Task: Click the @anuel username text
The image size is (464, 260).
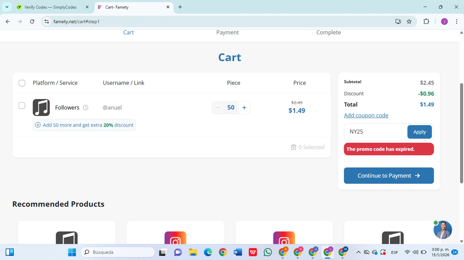Action: click(112, 108)
